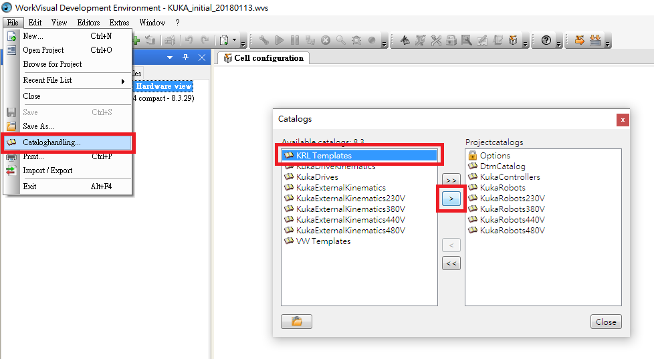Choose Cataloghandling... from File menu
This screenshot has height=359, width=654.
[x=68, y=142]
